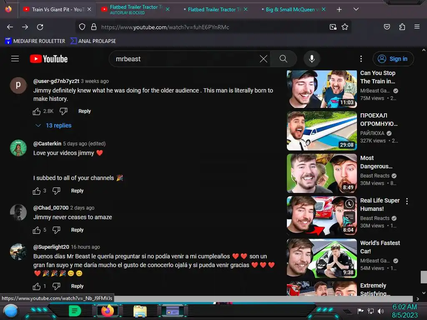The width and height of the screenshot is (427, 320).
Task: Open Most Dangerous video thumbnail
Action: pyautogui.click(x=322, y=173)
